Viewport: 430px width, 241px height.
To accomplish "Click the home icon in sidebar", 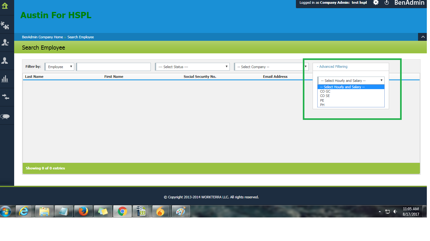I will pyautogui.click(x=5, y=6).
